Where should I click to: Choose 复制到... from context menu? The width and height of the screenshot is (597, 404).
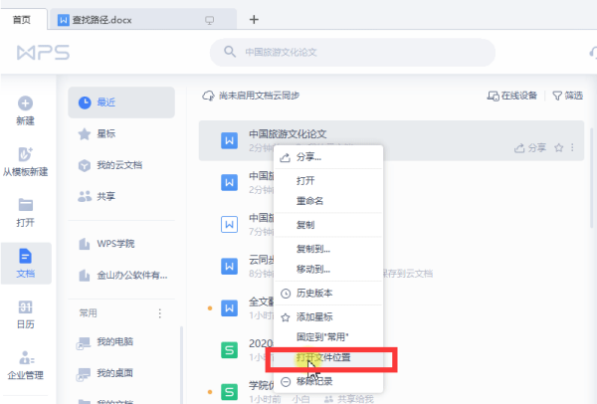(328, 249)
